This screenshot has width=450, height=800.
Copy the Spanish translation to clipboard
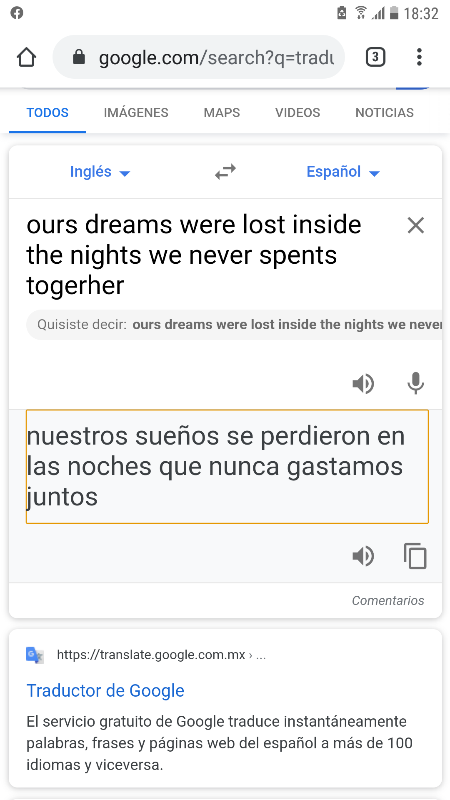(x=415, y=556)
